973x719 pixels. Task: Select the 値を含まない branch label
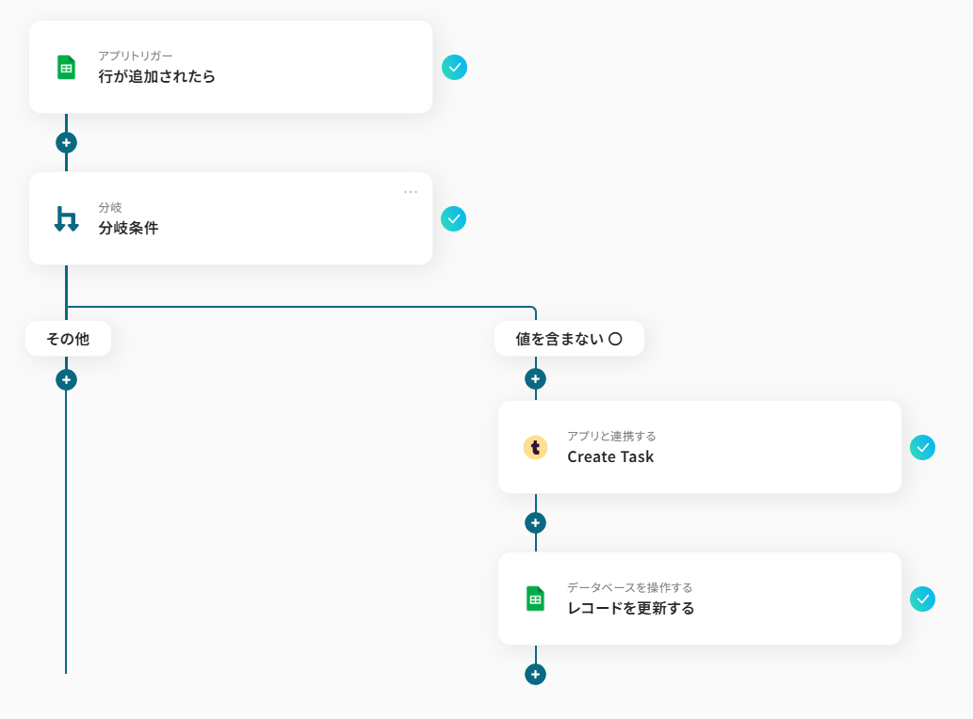568,339
